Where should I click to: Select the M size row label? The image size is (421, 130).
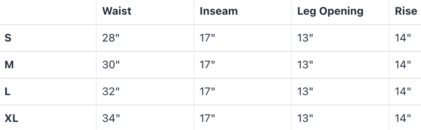9,64
